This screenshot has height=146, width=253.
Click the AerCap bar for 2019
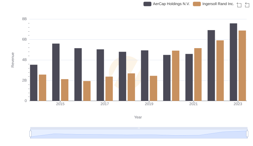[145, 76]
